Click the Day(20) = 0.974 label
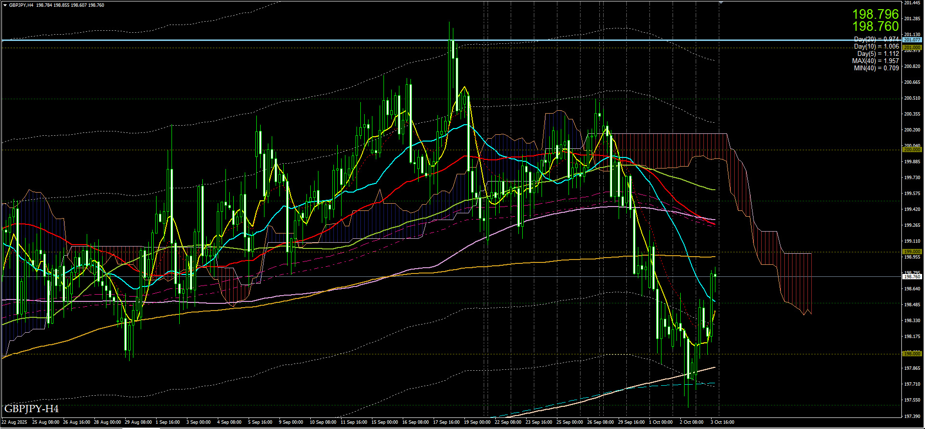The width and height of the screenshot is (925, 429). tap(876, 39)
